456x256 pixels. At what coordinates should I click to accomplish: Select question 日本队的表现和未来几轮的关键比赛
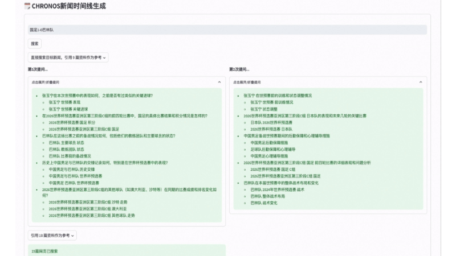pos(305,116)
